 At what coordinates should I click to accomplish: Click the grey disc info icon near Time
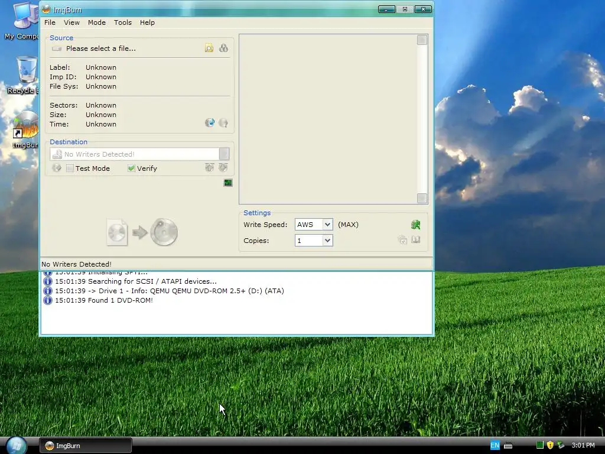(x=223, y=123)
